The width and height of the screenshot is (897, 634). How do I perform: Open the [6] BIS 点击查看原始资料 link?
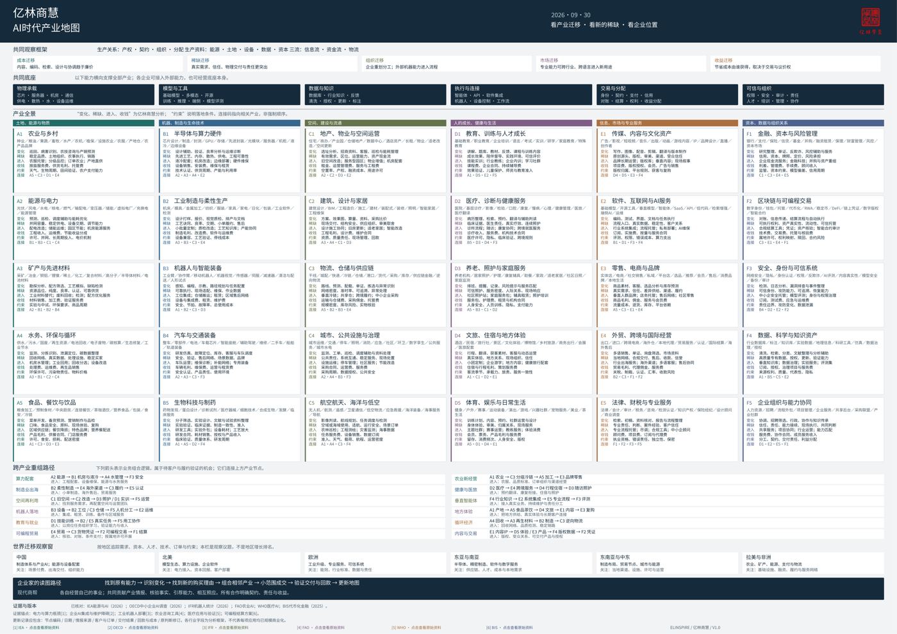click(509, 628)
